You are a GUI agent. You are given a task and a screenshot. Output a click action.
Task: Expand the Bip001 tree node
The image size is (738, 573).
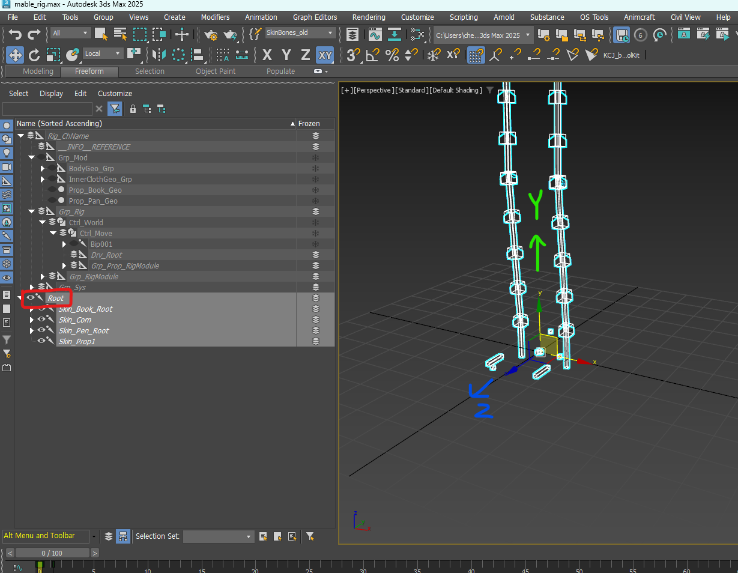tap(64, 244)
